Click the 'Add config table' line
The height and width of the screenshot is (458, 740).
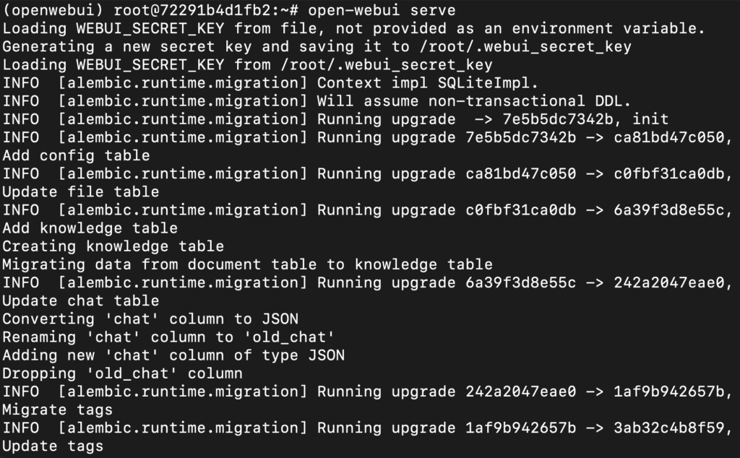[76, 155]
